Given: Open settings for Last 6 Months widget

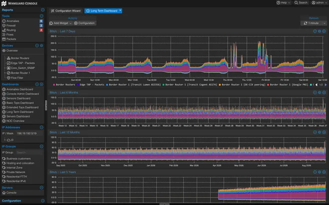Looking at the screenshot, I should (x=320, y=93).
